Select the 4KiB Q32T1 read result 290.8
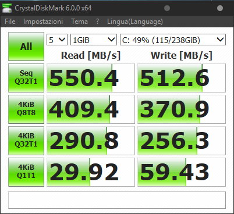This screenshot has width=234, height=214. (x=91, y=141)
